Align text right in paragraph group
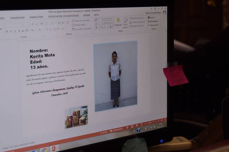 point(54,29)
